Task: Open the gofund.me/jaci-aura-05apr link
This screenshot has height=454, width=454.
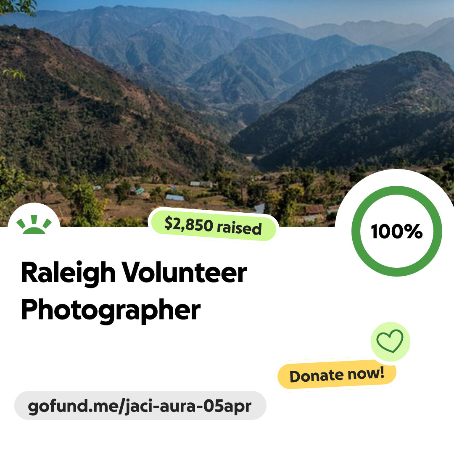Action: (x=140, y=405)
